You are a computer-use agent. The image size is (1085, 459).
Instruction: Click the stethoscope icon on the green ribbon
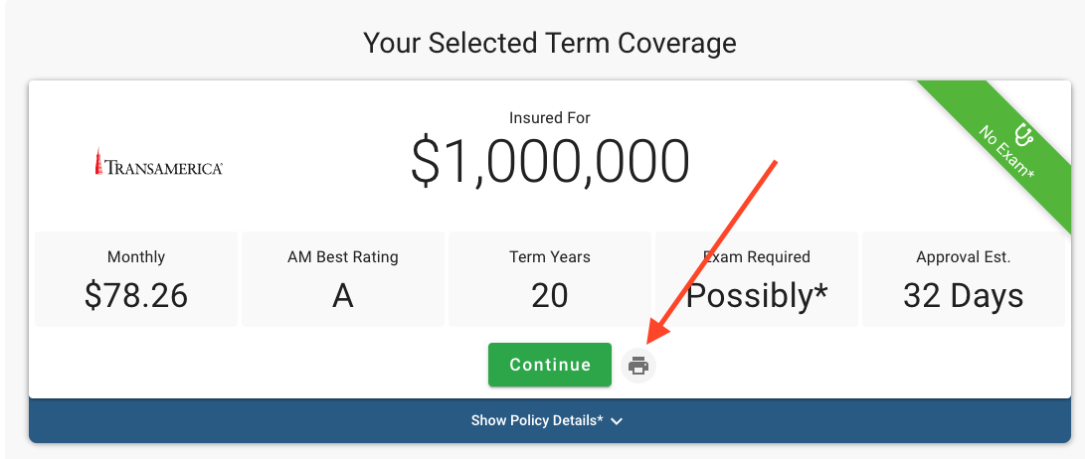tap(1022, 132)
